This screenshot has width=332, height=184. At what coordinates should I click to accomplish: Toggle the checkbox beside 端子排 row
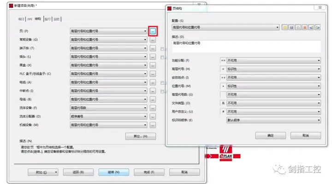point(162,49)
